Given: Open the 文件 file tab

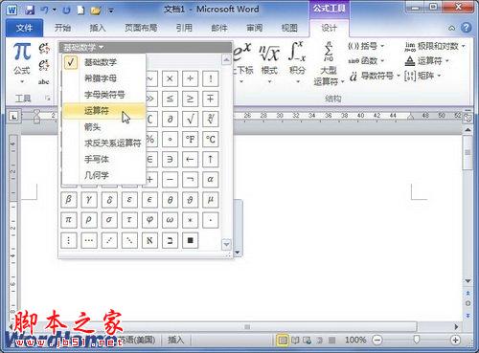Looking at the screenshot, I should [x=24, y=28].
